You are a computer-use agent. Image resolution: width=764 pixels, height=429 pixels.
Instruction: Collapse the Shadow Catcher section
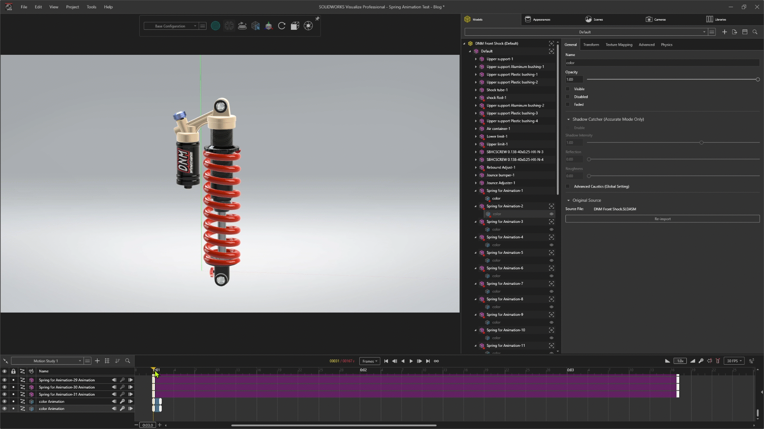(568, 119)
